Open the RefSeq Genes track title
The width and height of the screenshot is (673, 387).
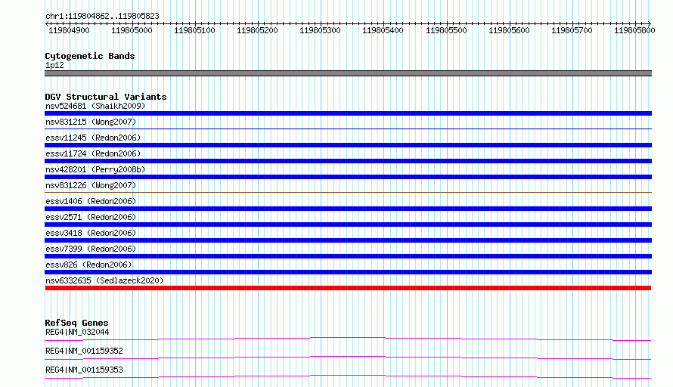point(76,323)
